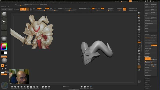160x90 pixels.
Task: Select the ClayTubes brush in bottom bar
Action: (15, 87)
